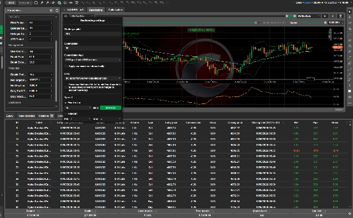Click the zoom in magnifier icon in the top toolbar
This screenshot has width=353, height=218.
point(42,3)
